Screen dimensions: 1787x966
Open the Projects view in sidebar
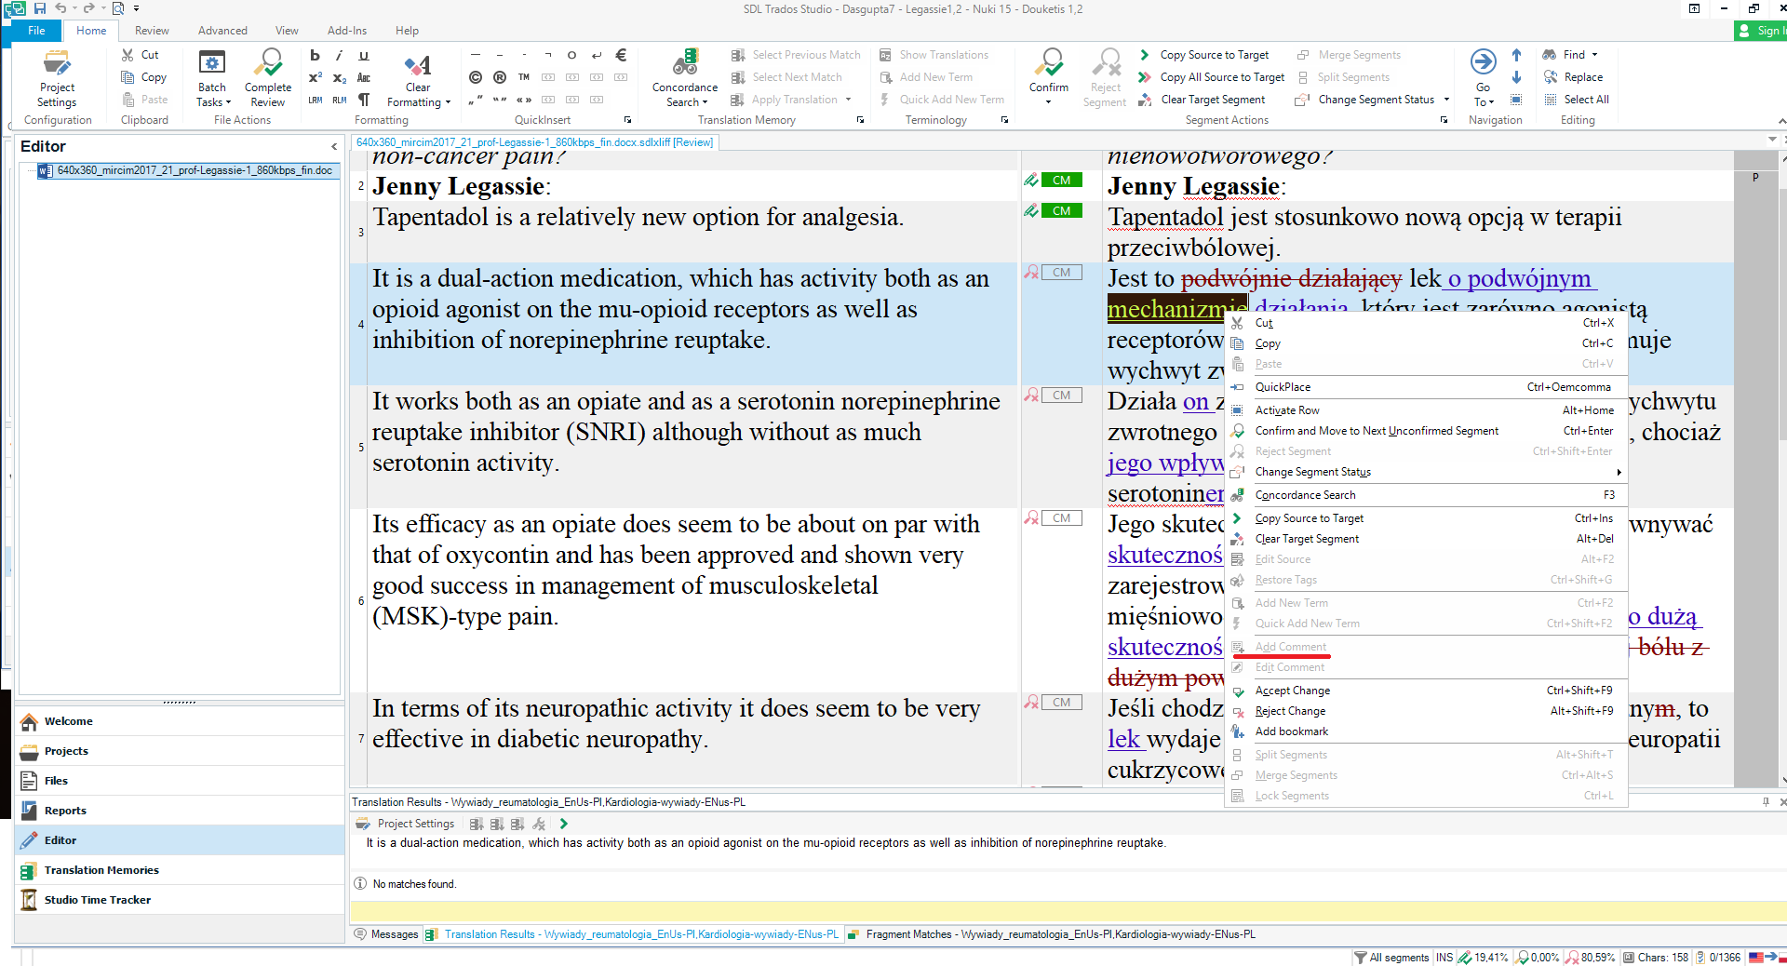click(x=180, y=751)
